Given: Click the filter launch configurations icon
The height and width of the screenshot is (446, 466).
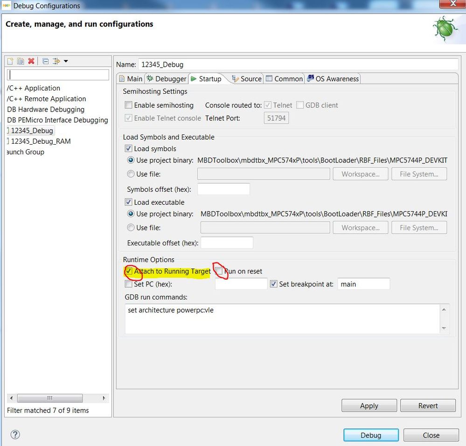Looking at the screenshot, I should pos(56,61).
